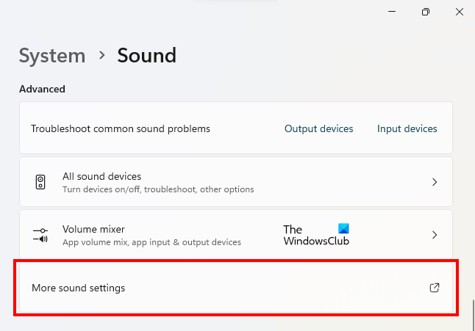
Task: Click the TheWindowsClub blue logo
Action: (343, 228)
